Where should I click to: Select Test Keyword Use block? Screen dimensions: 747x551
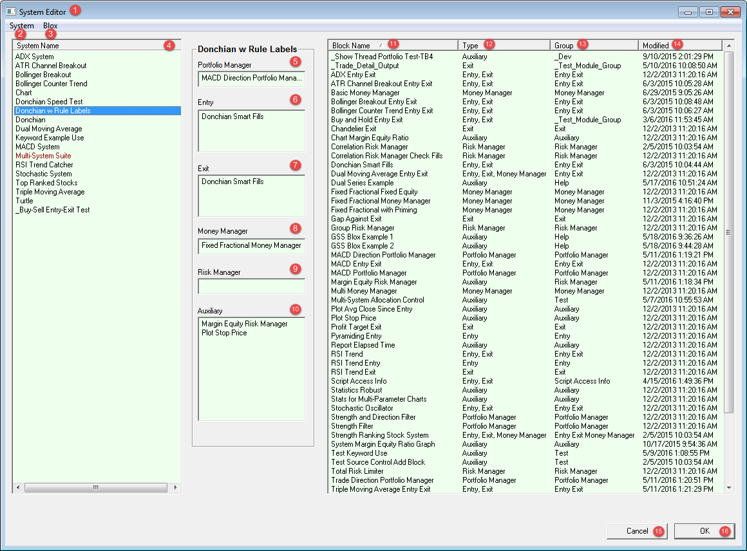pos(526,453)
